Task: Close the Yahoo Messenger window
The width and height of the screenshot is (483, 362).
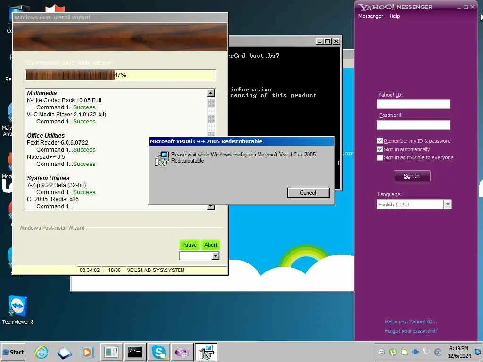Action: pos(473,7)
